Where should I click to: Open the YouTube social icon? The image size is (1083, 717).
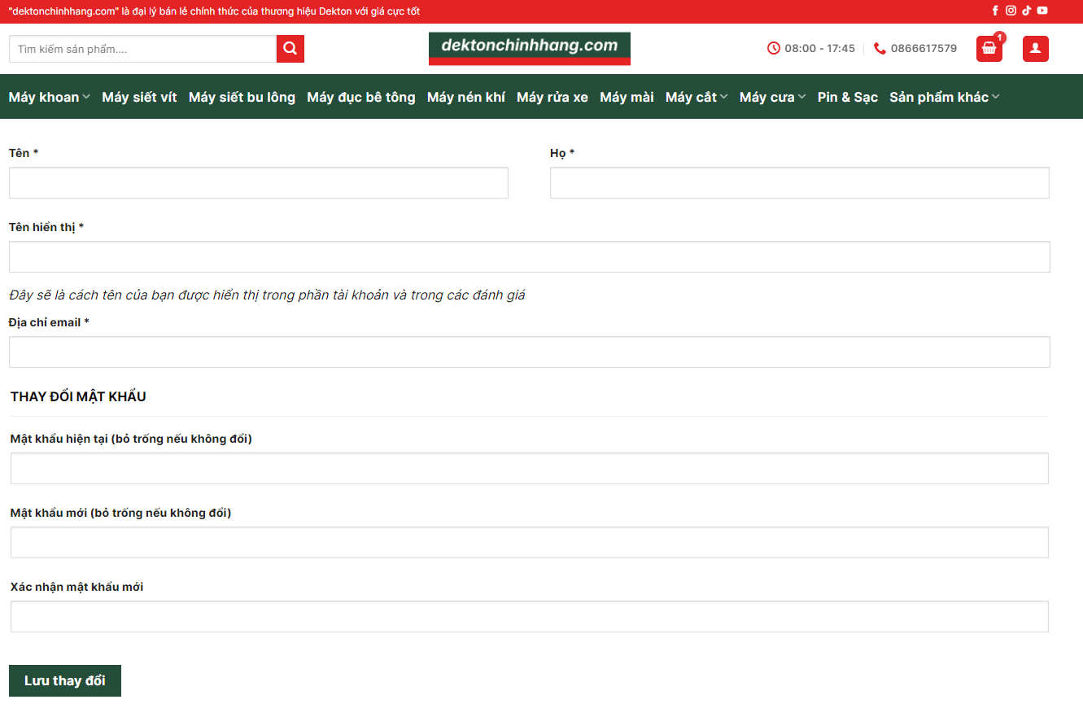[x=1042, y=11]
